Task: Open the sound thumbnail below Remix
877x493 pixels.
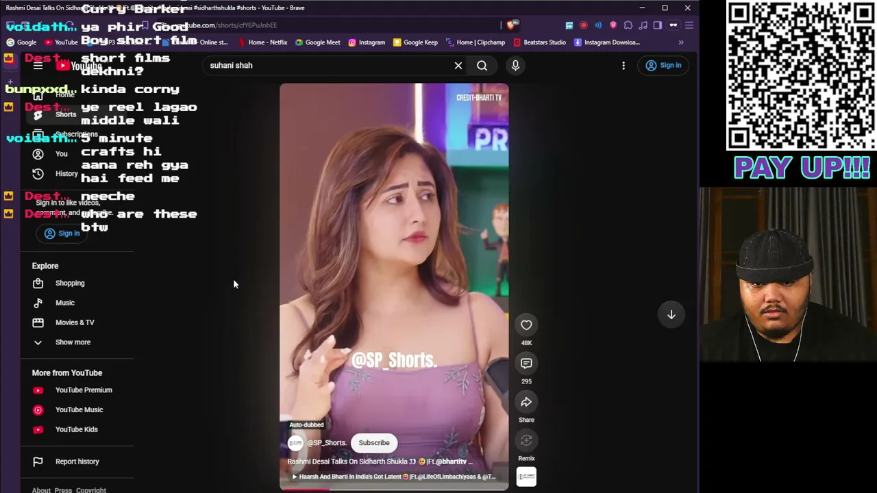Action: point(526,477)
